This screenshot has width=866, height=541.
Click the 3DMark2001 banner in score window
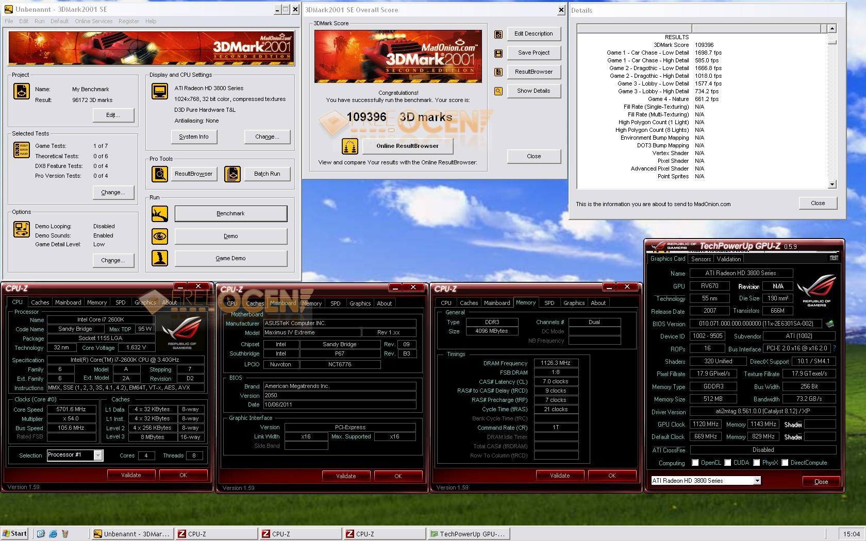point(398,56)
